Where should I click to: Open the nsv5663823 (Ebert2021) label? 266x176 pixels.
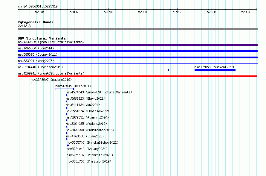click(85, 98)
